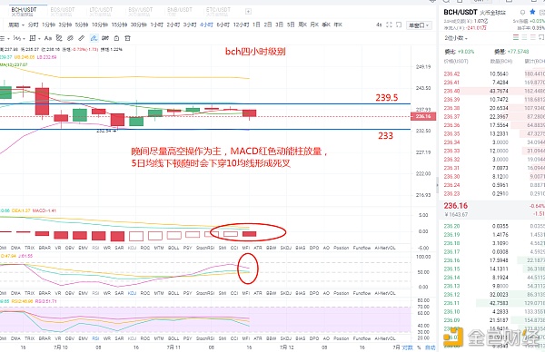Click the magnet snap tool icon
Viewport: 545px width, 352px height.
[105, 38]
